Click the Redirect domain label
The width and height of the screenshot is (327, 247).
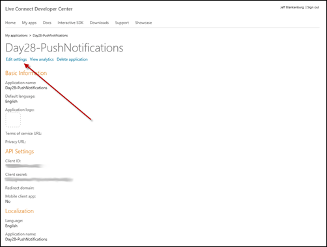[20, 188]
